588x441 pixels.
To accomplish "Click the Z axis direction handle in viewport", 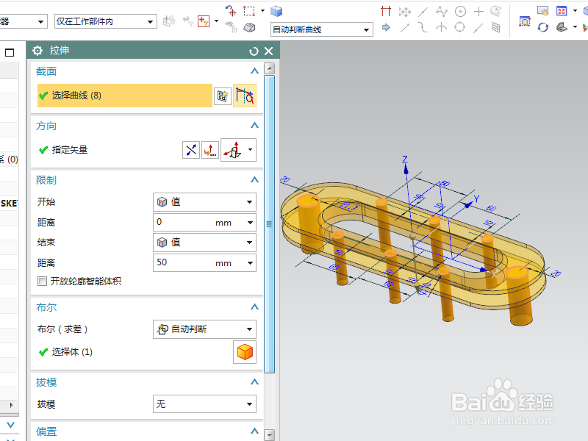I will coord(406,170).
